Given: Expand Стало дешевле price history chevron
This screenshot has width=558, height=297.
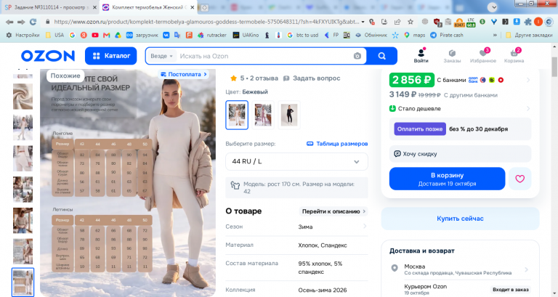Looking at the screenshot, I should coord(528,108).
